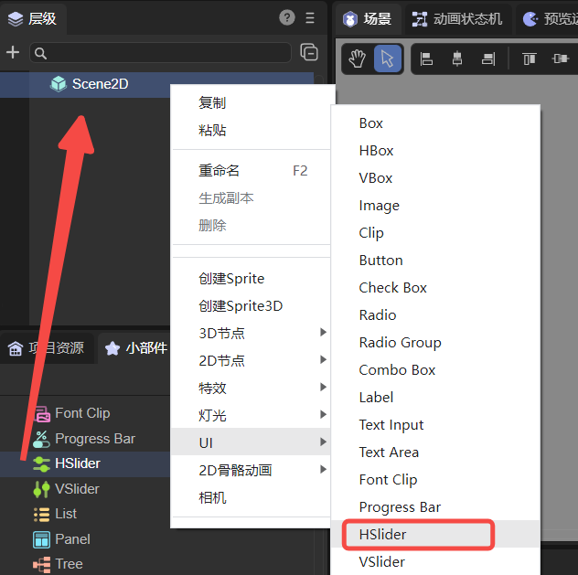Click the collapse all icon beside search
Image resolution: width=578 pixels, height=575 pixels.
coord(309,53)
